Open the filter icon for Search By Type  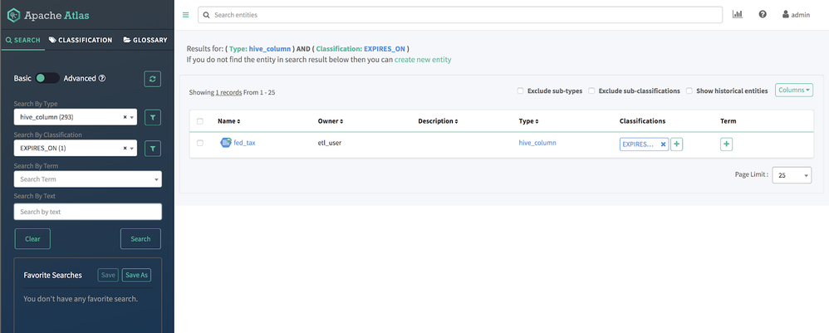click(x=153, y=117)
